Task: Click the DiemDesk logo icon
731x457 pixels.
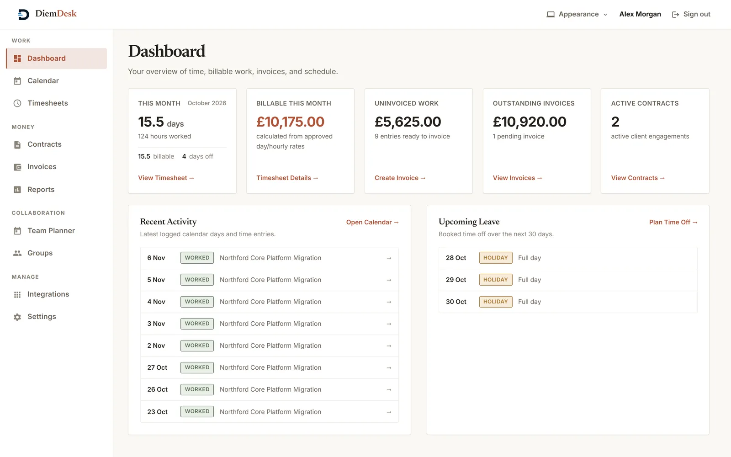Action: click(24, 14)
